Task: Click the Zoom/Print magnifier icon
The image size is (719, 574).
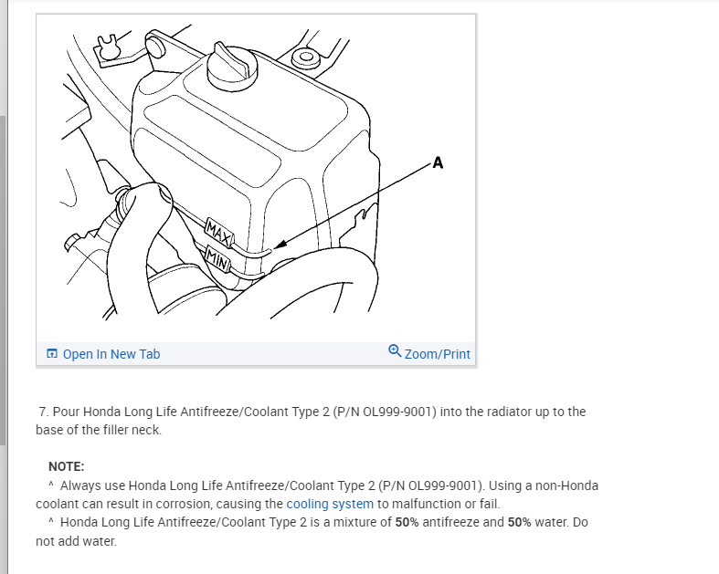Action: tap(395, 351)
